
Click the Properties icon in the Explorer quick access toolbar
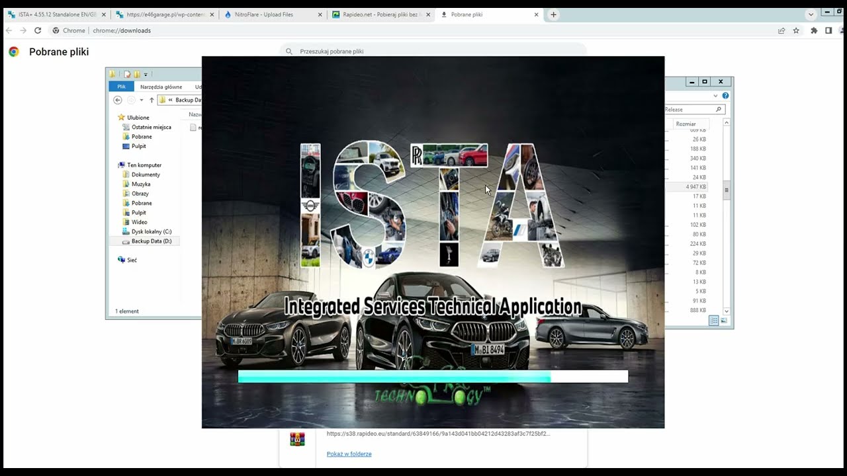127,74
